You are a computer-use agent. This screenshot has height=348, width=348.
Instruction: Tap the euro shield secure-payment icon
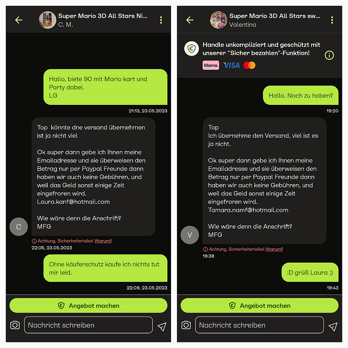192,48
